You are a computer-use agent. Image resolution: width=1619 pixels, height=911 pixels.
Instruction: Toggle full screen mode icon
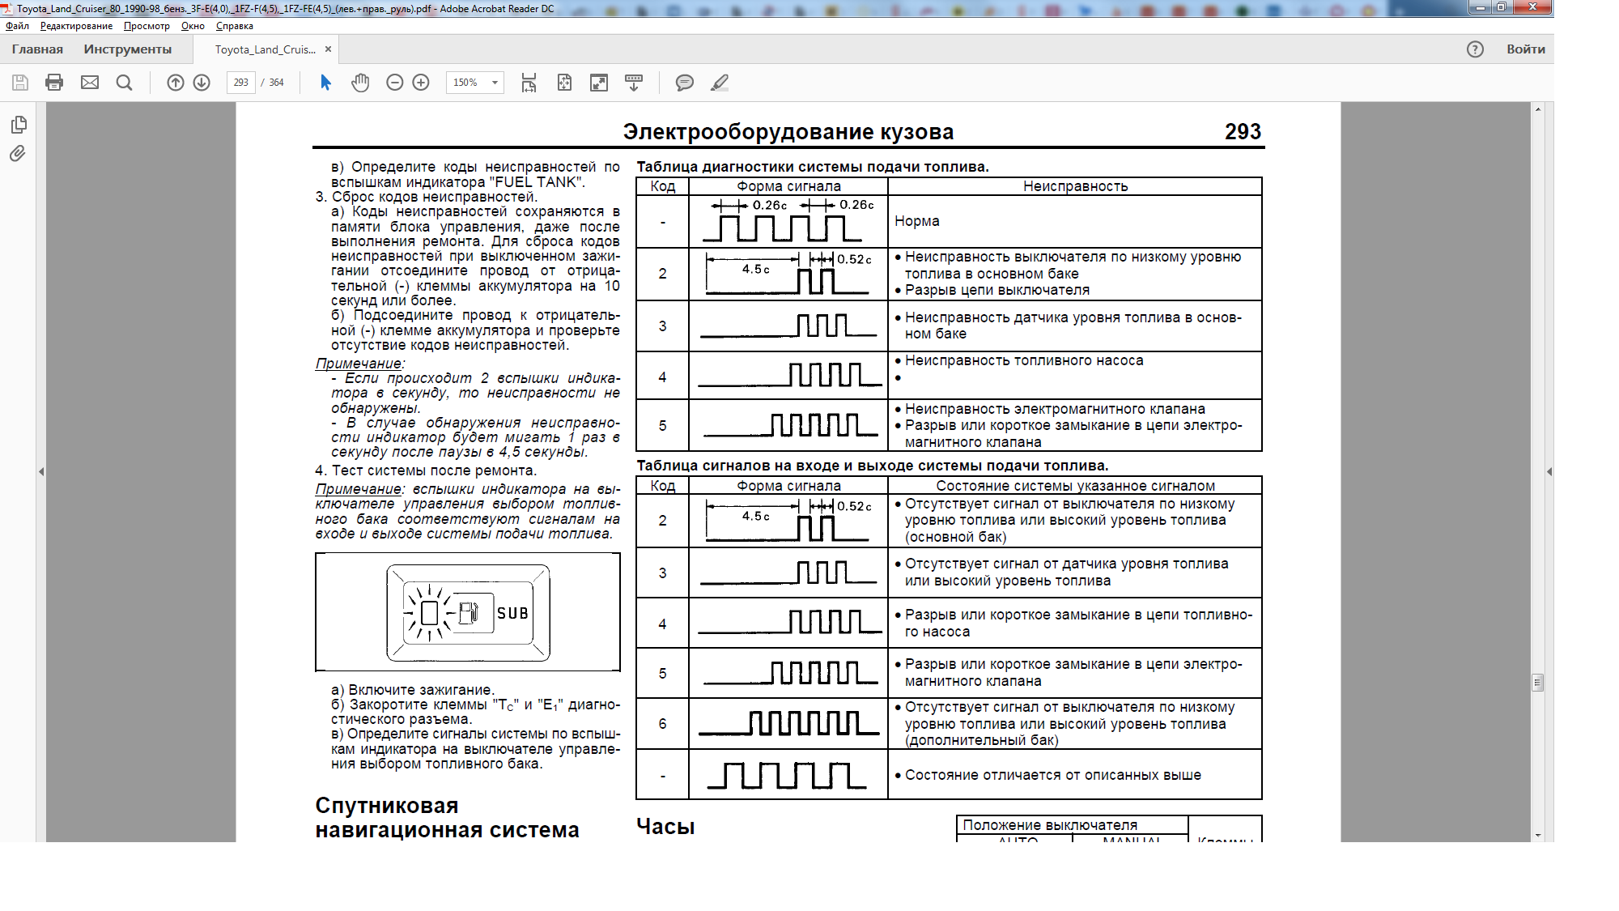tap(599, 83)
